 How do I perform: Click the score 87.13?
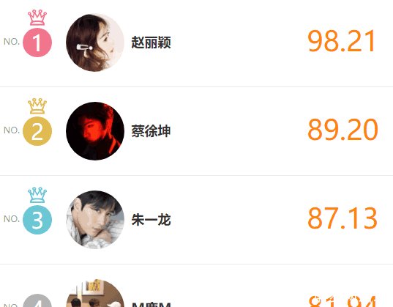coord(343,218)
